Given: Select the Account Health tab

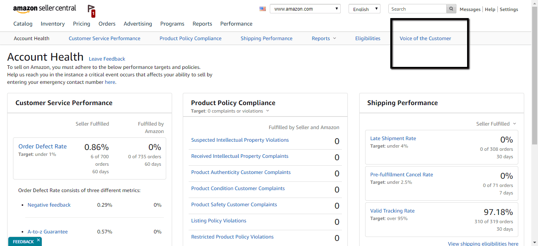Looking at the screenshot, I should click(32, 39).
